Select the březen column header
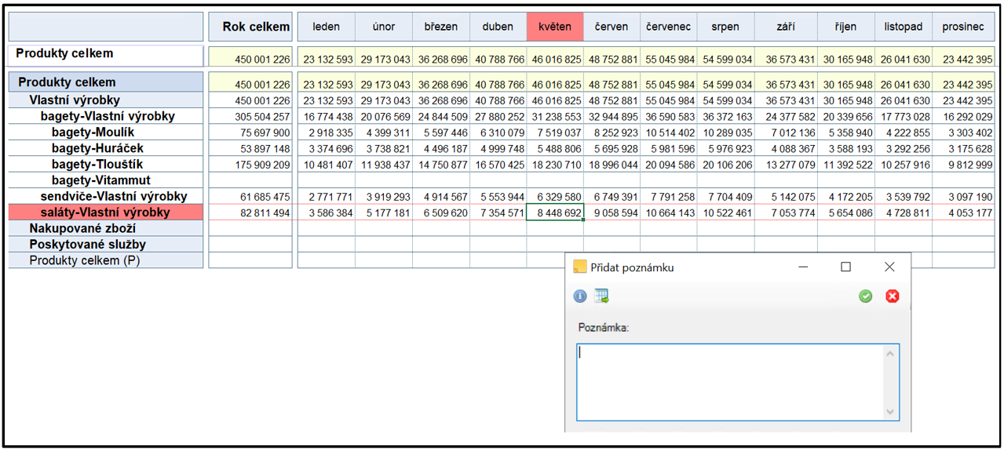 click(x=441, y=27)
